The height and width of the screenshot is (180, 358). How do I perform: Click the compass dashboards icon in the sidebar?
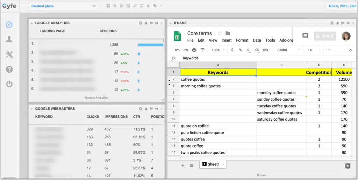click(x=9, y=24)
